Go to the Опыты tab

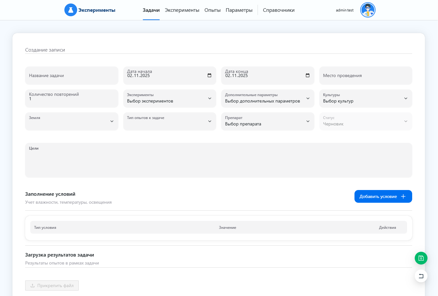tap(212, 10)
